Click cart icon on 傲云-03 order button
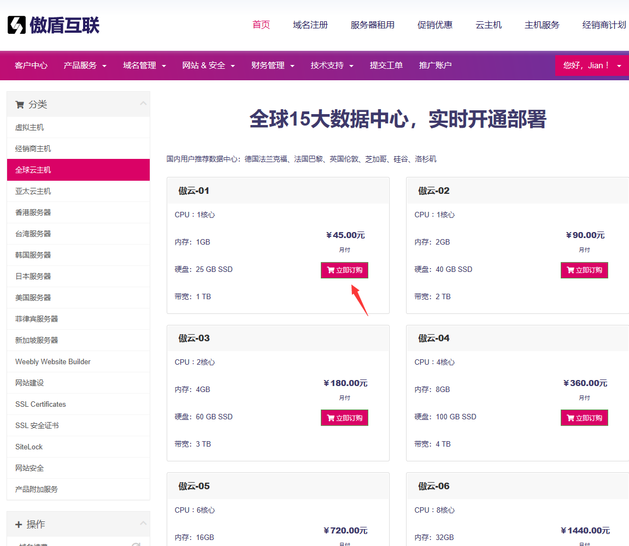629x546 pixels. [x=330, y=418]
